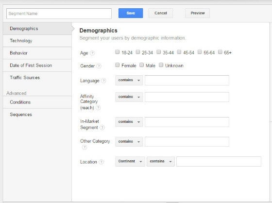Screen dimensions: 272x203
Task: Click the Segment Name input field
Action: 59,14
